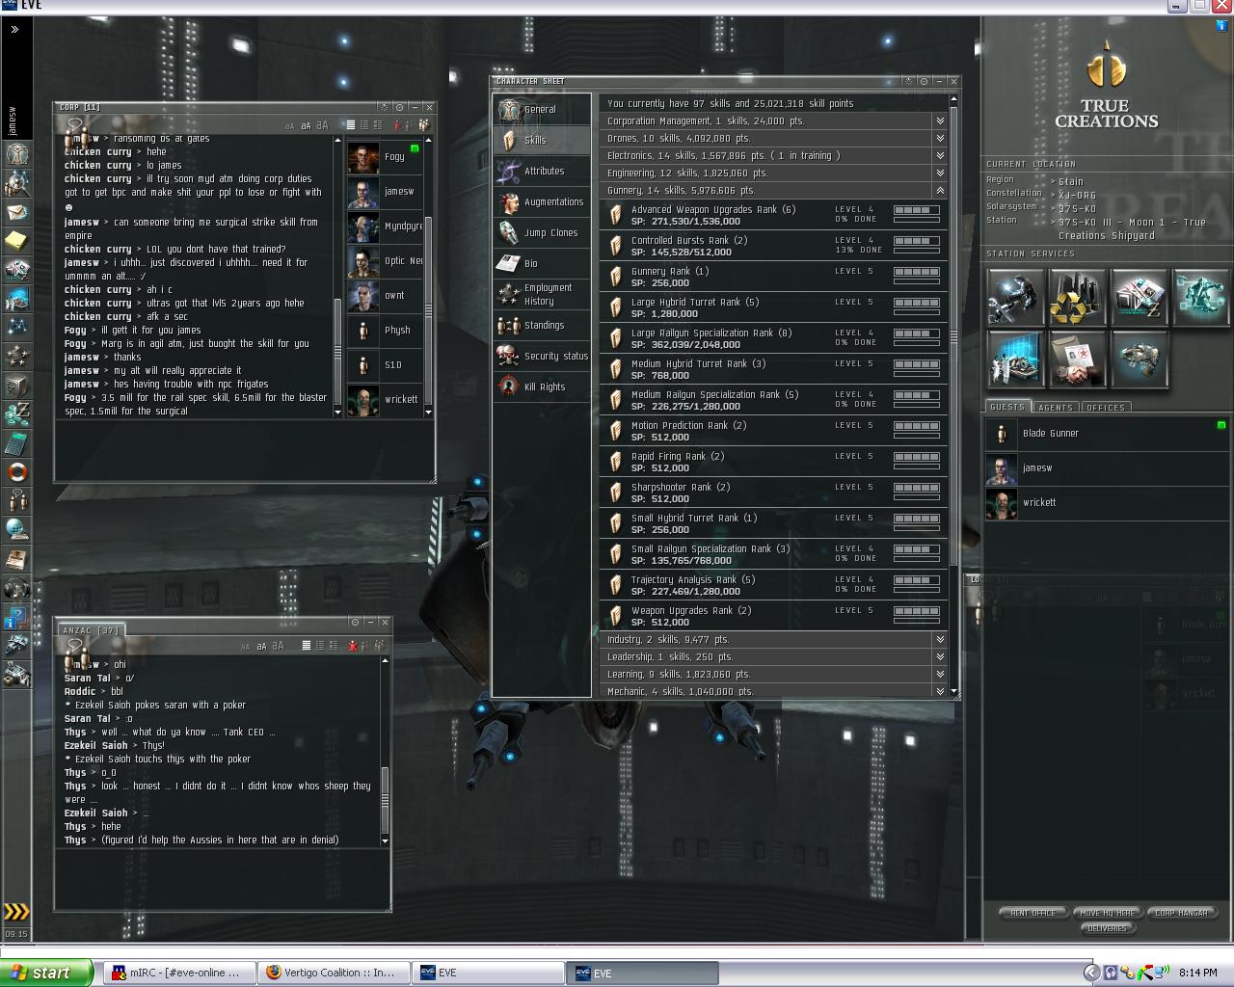Pin the Corp chat window

[399, 107]
